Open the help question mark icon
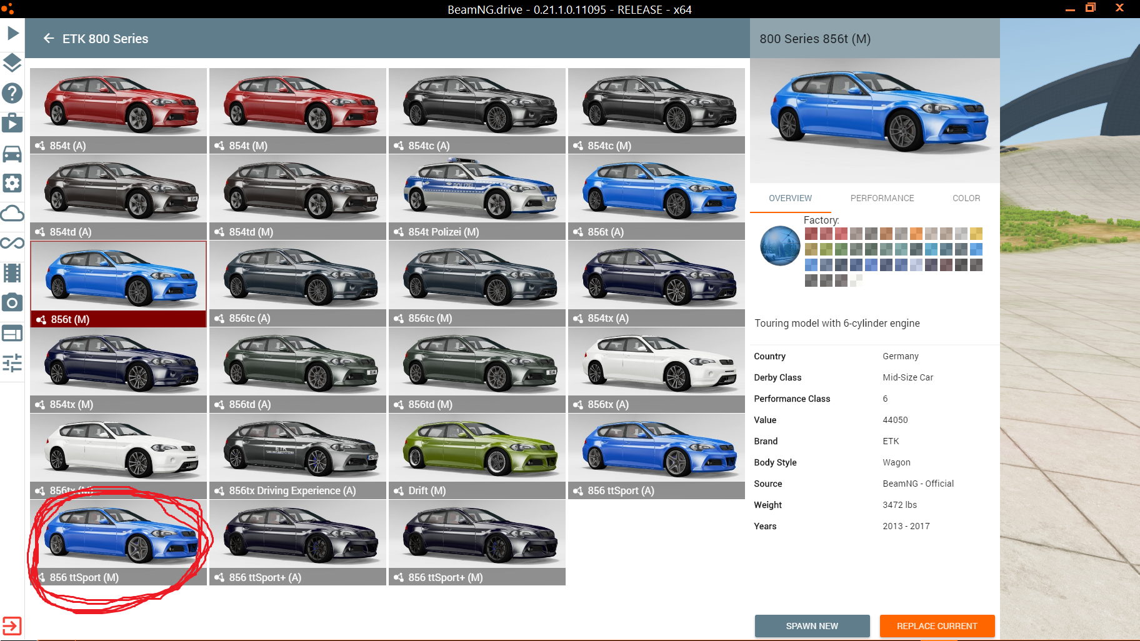 point(12,93)
